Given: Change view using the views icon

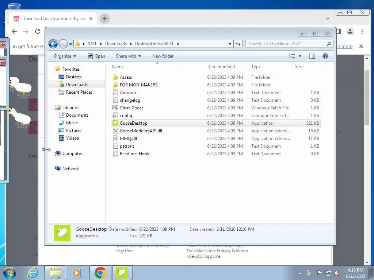Looking at the screenshot, I should (292, 56).
